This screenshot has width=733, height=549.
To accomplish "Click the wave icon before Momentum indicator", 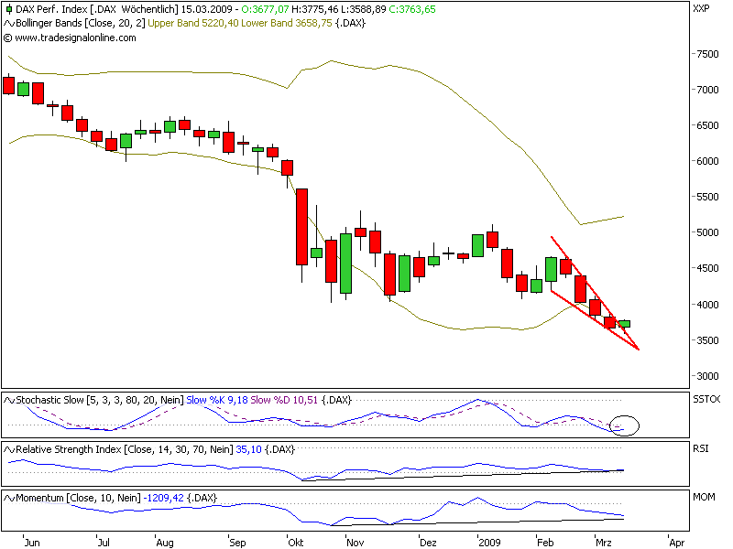I will 8,499.
